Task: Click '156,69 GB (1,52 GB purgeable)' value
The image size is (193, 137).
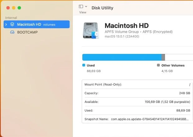Action: coord(168,102)
